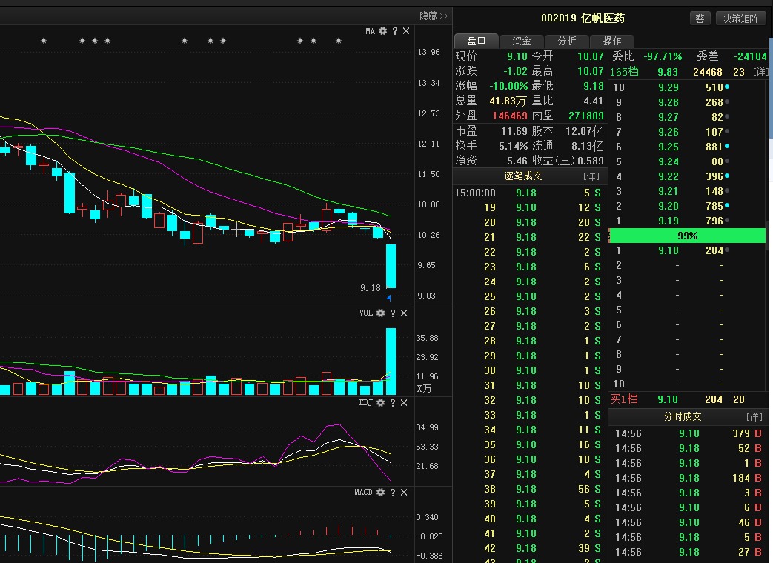773x563 pixels.
Task: Click the 14:56 trade row with volume 184
Action: click(x=689, y=479)
